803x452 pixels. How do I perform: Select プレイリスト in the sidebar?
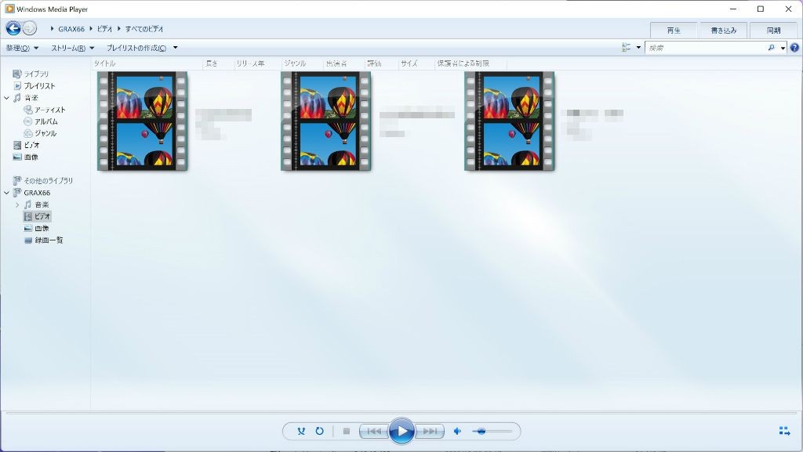pos(34,86)
